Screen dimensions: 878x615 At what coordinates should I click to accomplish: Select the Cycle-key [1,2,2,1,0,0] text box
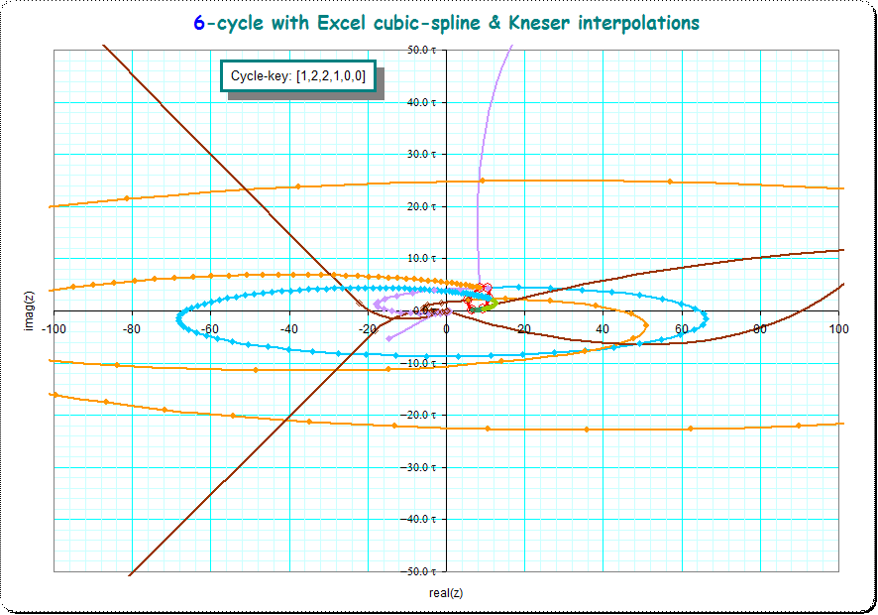point(297,75)
